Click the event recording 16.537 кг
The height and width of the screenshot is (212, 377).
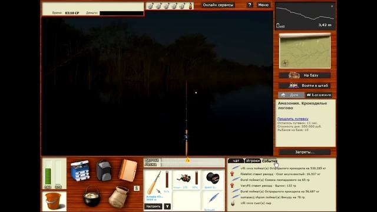275,174
